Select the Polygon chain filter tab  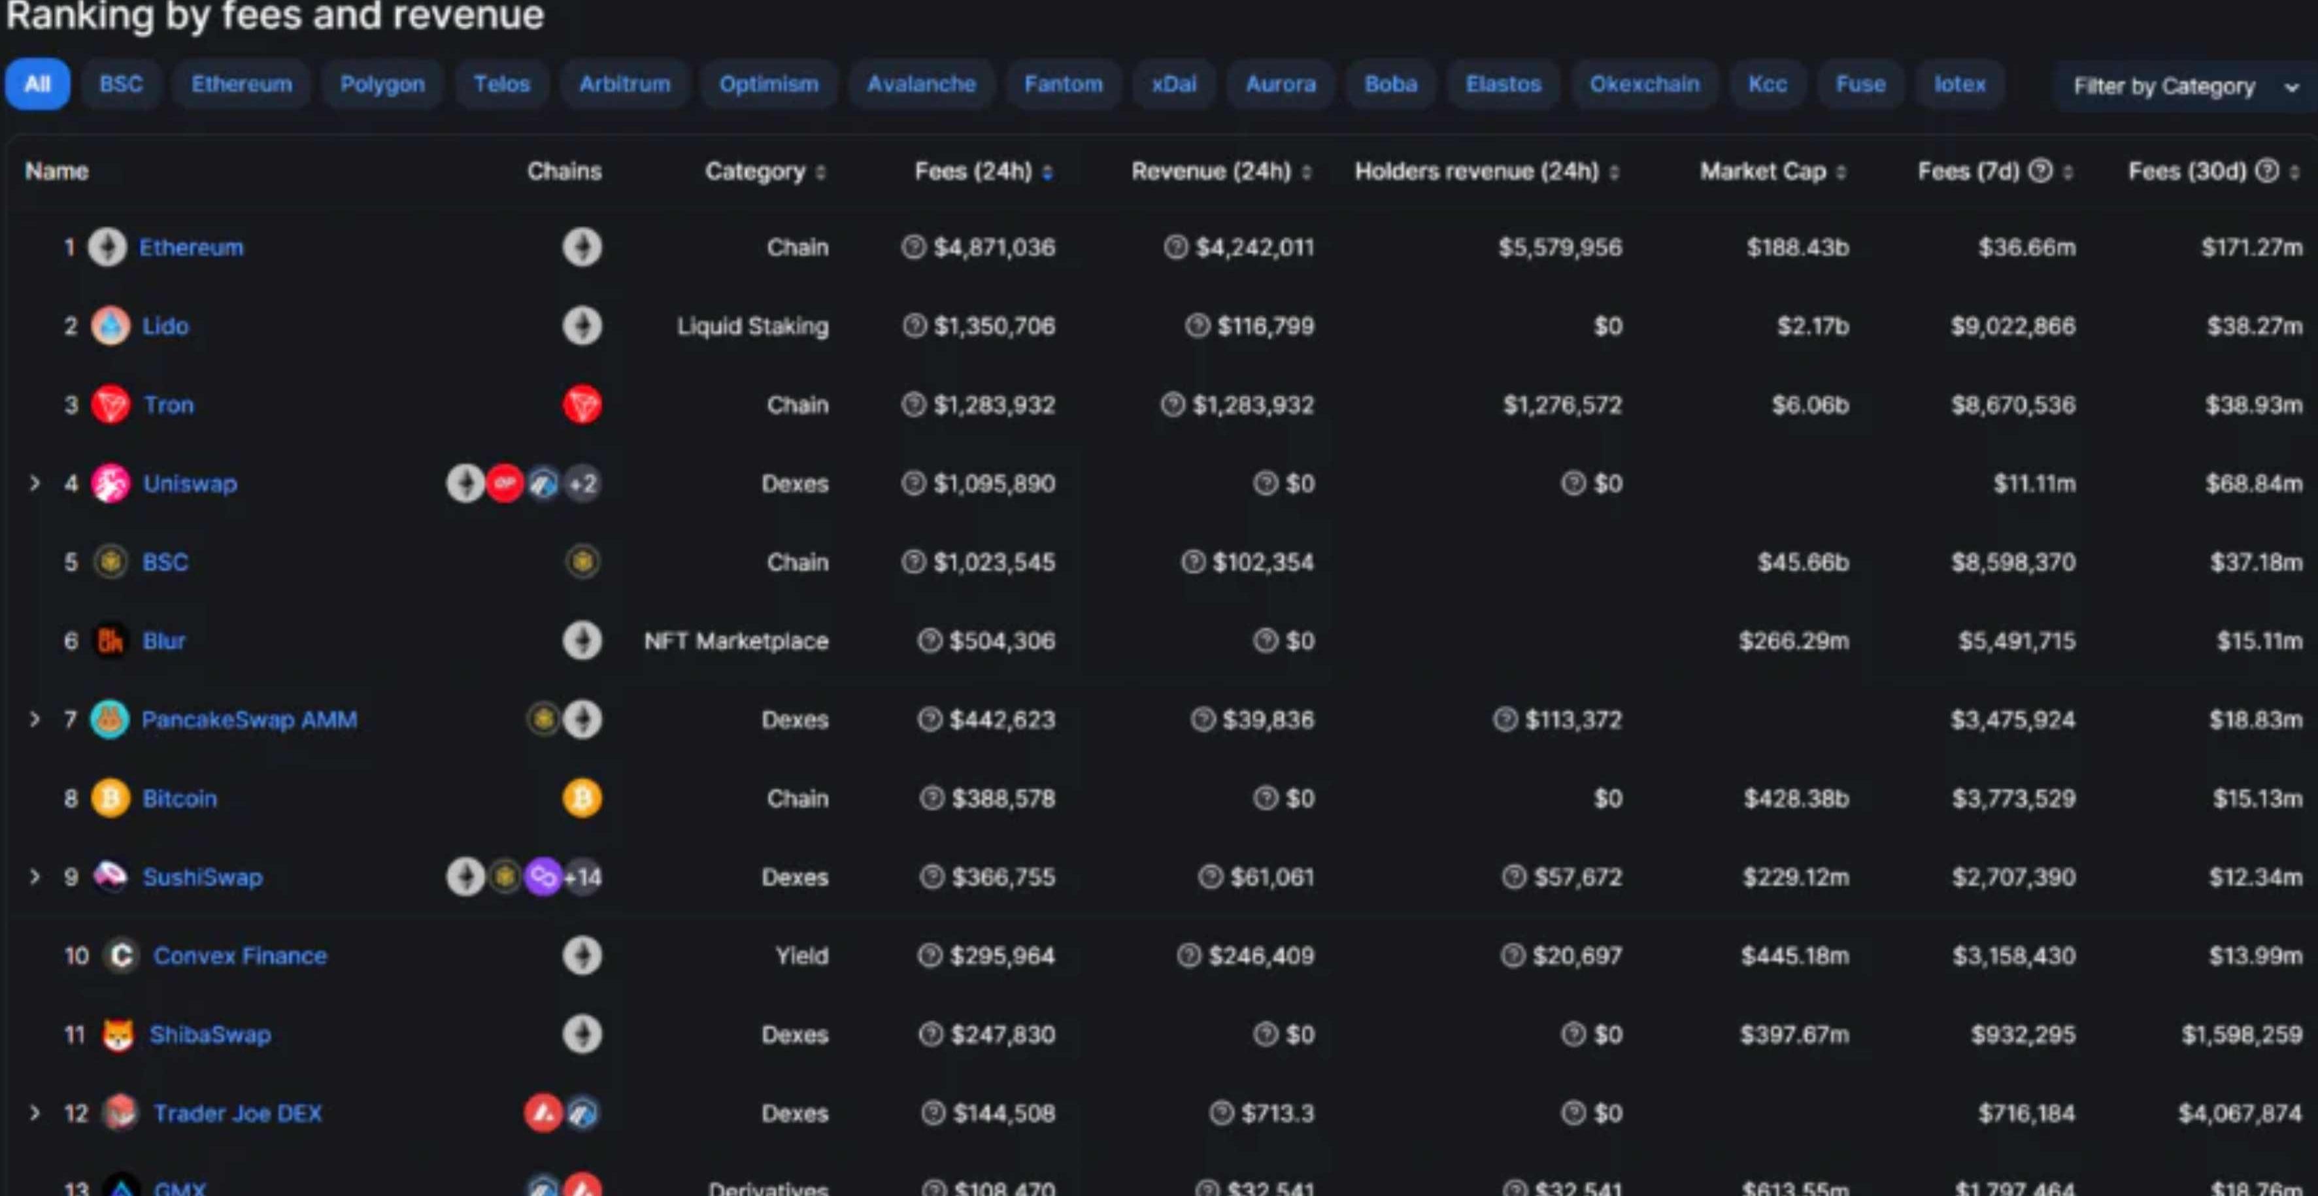coord(382,84)
